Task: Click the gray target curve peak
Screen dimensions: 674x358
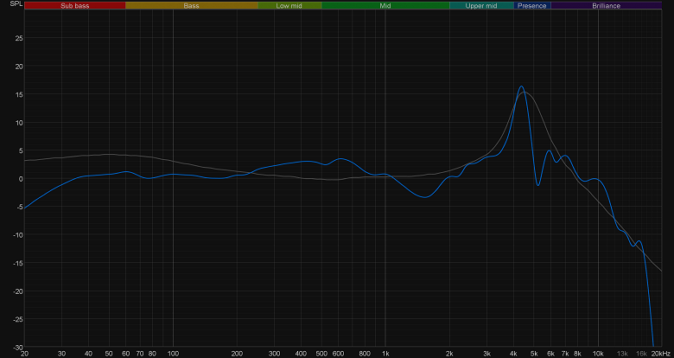Action: pyautogui.click(x=525, y=92)
